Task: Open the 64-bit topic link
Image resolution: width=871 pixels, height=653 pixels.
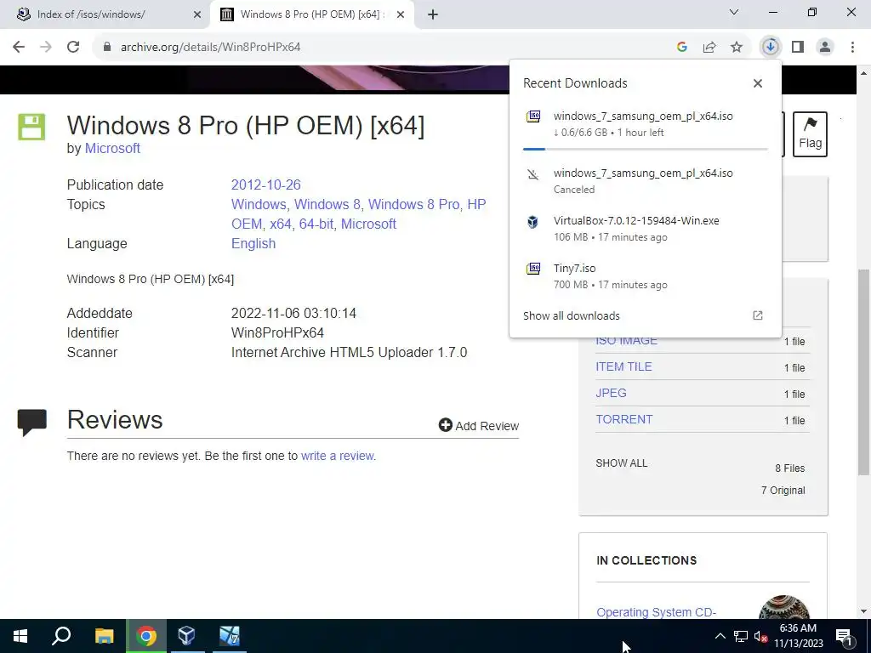Action: (x=316, y=224)
